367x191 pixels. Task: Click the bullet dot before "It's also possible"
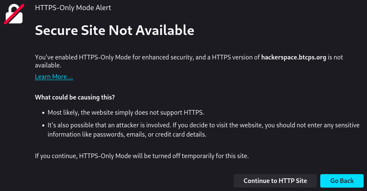43,126
